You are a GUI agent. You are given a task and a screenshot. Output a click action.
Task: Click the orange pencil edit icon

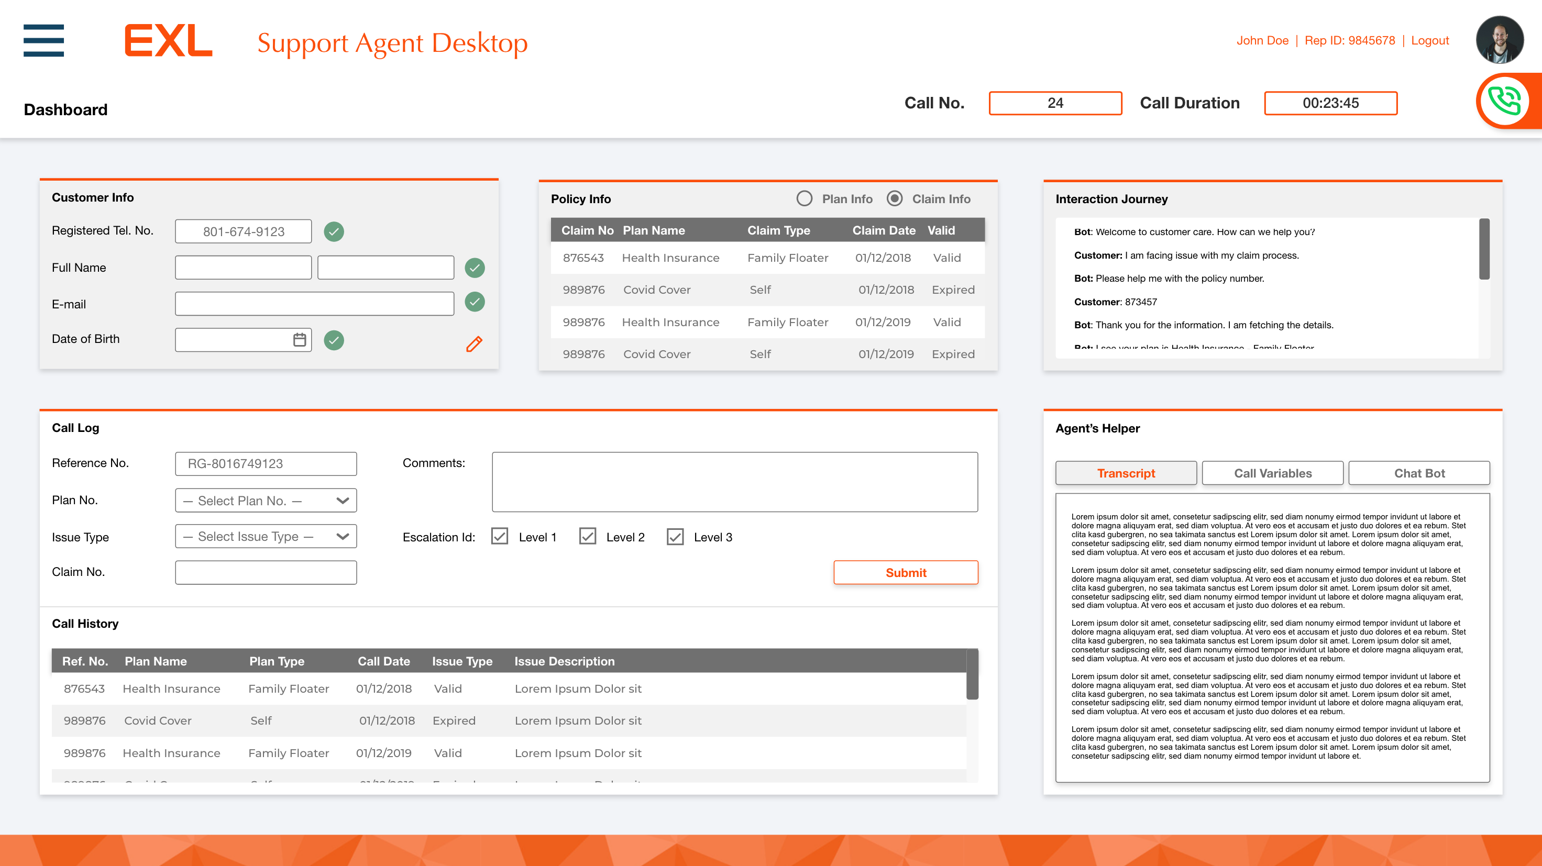[x=474, y=343]
